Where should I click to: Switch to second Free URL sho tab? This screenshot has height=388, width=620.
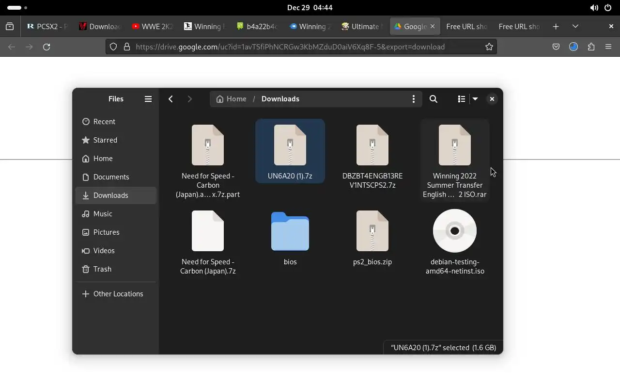tap(519, 27)
